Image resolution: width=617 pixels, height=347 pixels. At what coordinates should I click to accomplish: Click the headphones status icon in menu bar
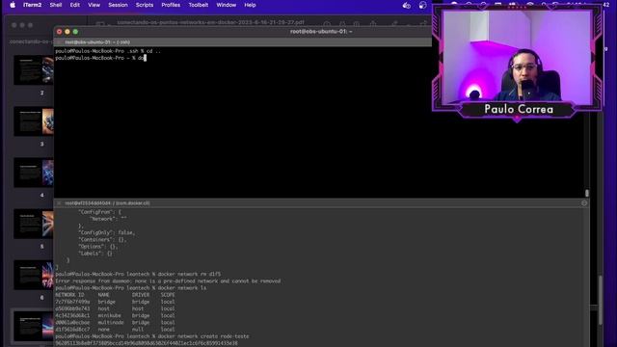click(x=422, y=5)
